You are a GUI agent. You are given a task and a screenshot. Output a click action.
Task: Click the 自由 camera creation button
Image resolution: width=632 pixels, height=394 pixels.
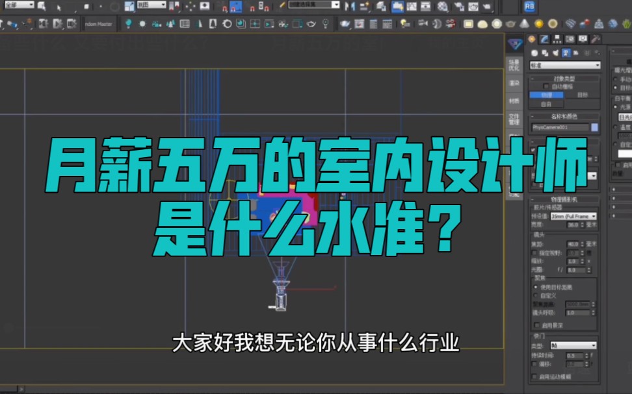(x=546, y=105)
